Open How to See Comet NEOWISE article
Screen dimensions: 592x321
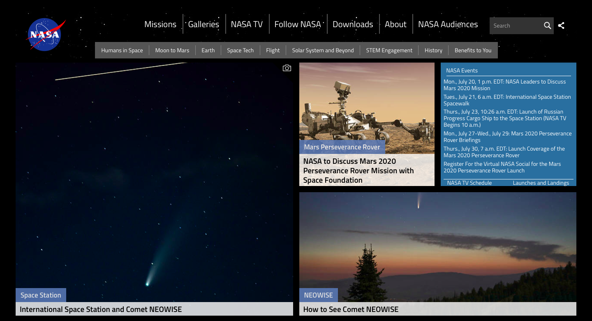351,309
